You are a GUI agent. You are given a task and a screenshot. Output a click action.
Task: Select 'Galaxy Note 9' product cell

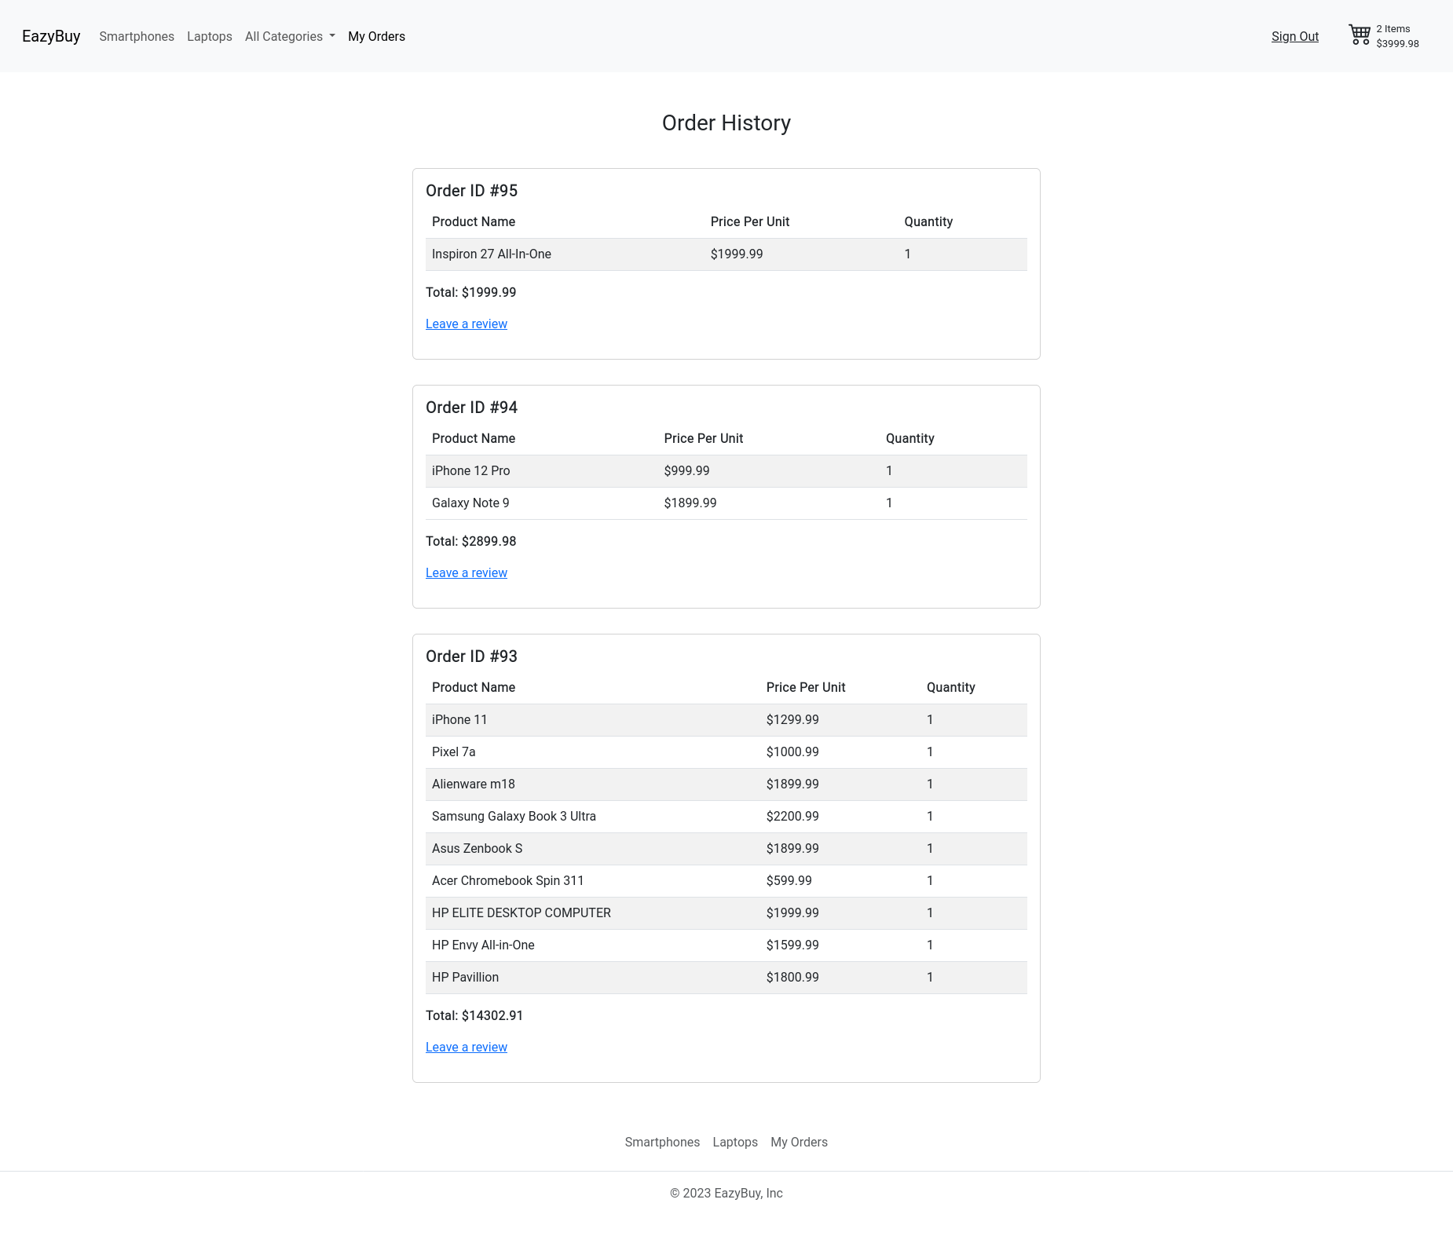click(541, 503)
